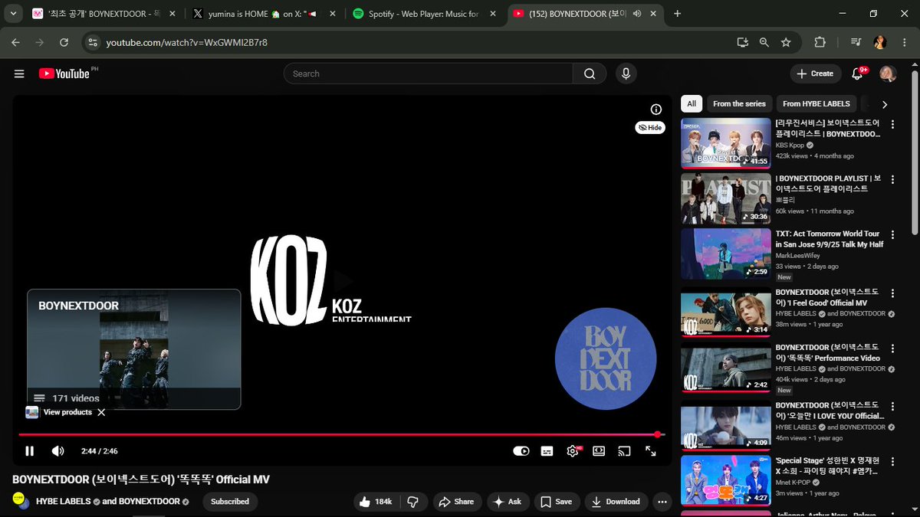Open the video info card icon
The width and height of the screenshot is (920, 517).
click(x=655, y=110)
